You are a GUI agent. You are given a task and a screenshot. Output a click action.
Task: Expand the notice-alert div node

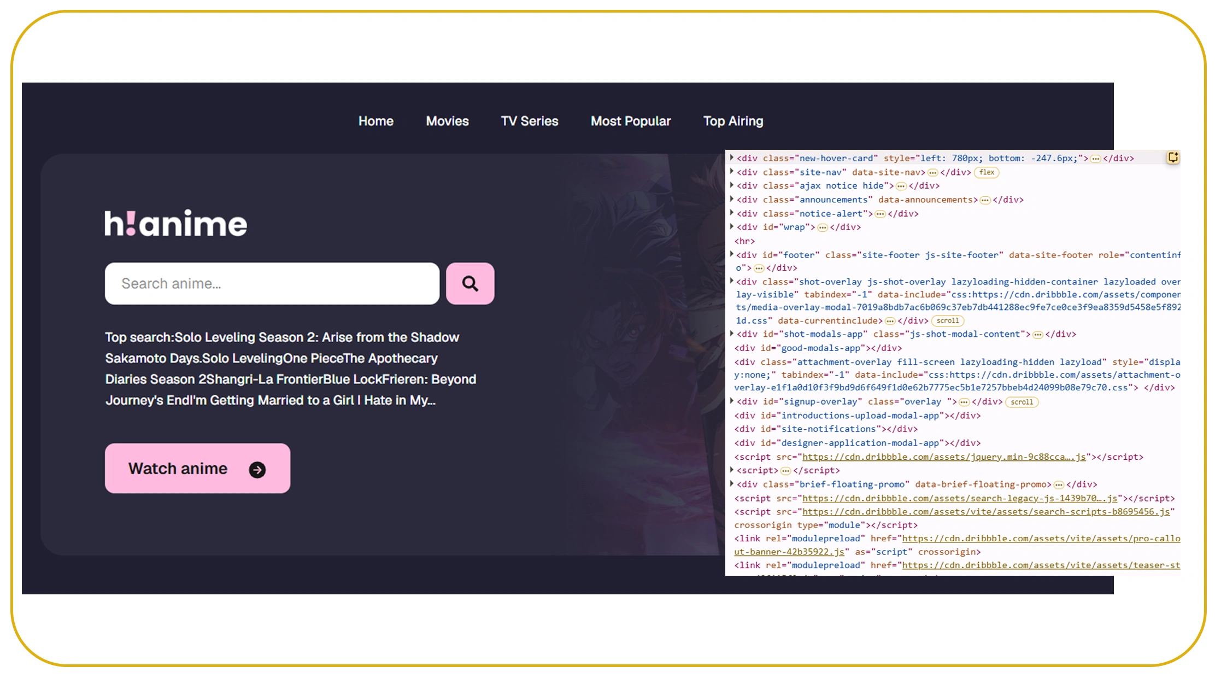click(731, 213)
